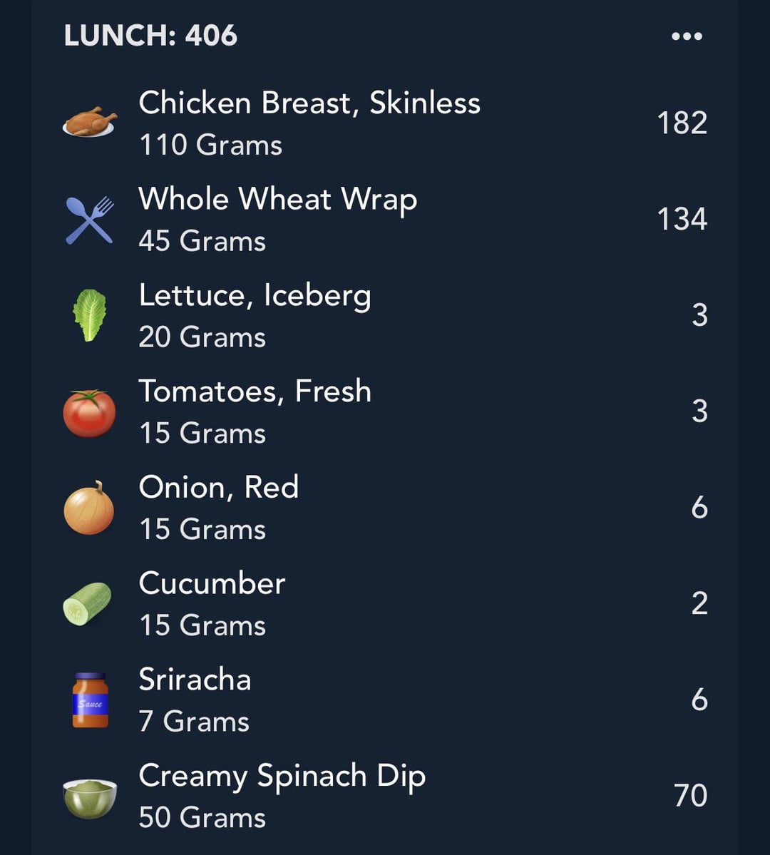Tap the lettuce leaf icon

click(x=89, y=315)
